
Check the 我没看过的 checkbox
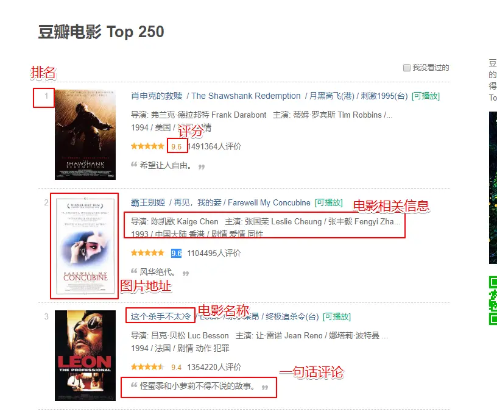click(x=406, y=68)
